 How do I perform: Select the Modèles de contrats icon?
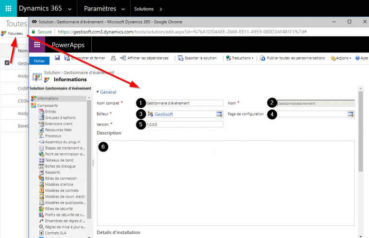[x=41, y=190]
